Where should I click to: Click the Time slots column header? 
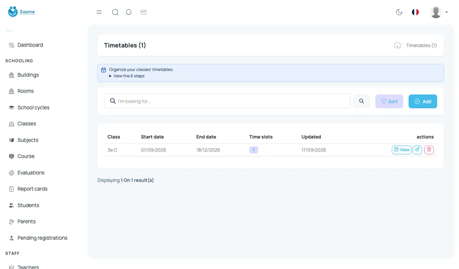pos(261,137)
